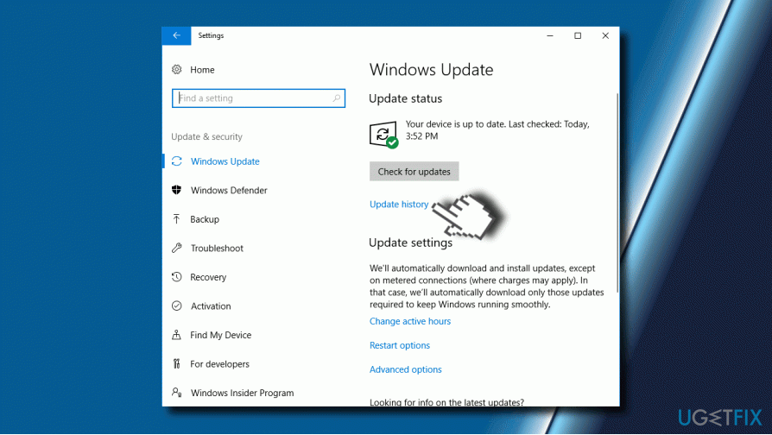772x435 pixels.
Task: Click the Check for updates button
Action: (414, 172)
